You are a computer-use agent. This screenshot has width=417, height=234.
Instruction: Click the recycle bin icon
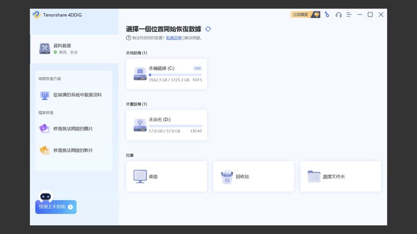pos(227,176)
